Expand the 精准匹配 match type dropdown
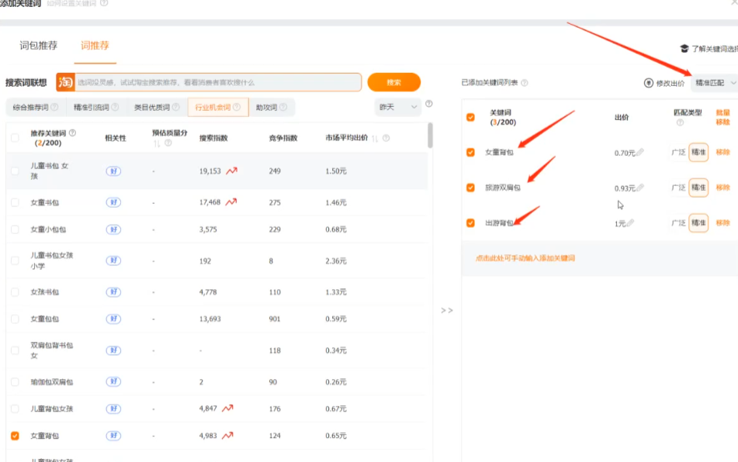Image resolution: width=738 pixels, height=462 pixels. 714,82
